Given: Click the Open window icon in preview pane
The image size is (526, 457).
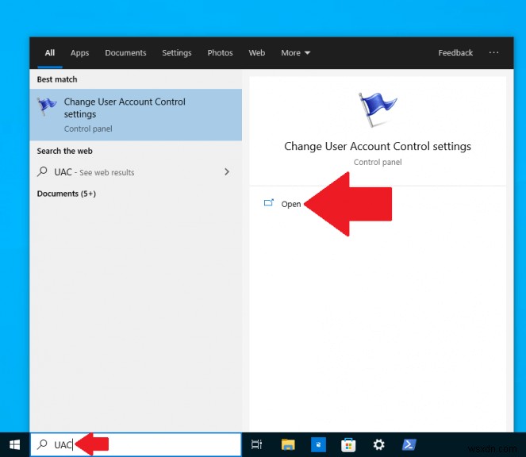Looking at the screenshot, I should point(269,202).
